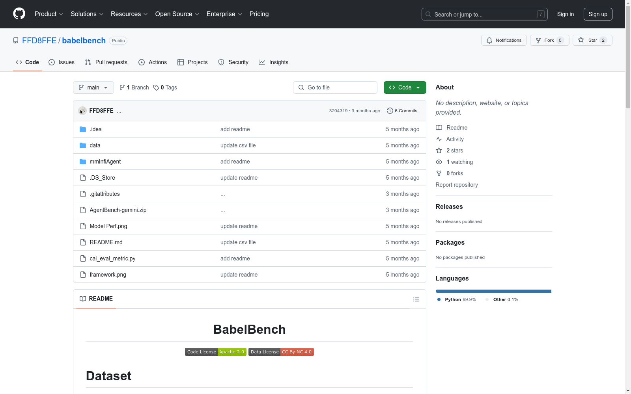View the 6 Commits history link
This screenshot has height=394, width=631.
pos(402,111)
